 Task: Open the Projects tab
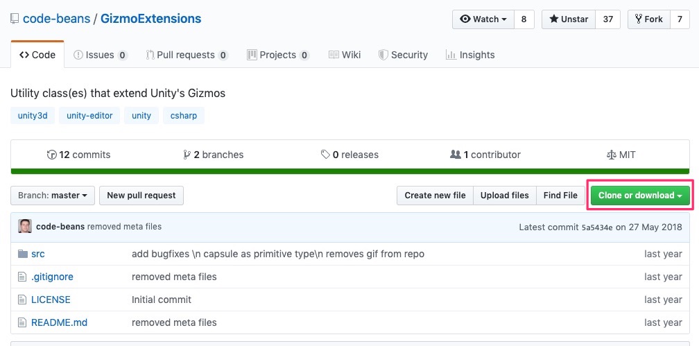[278, 55]
